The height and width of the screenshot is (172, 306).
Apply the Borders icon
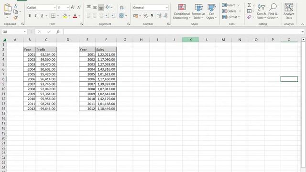pyautogui.click(x=53, y=16)
